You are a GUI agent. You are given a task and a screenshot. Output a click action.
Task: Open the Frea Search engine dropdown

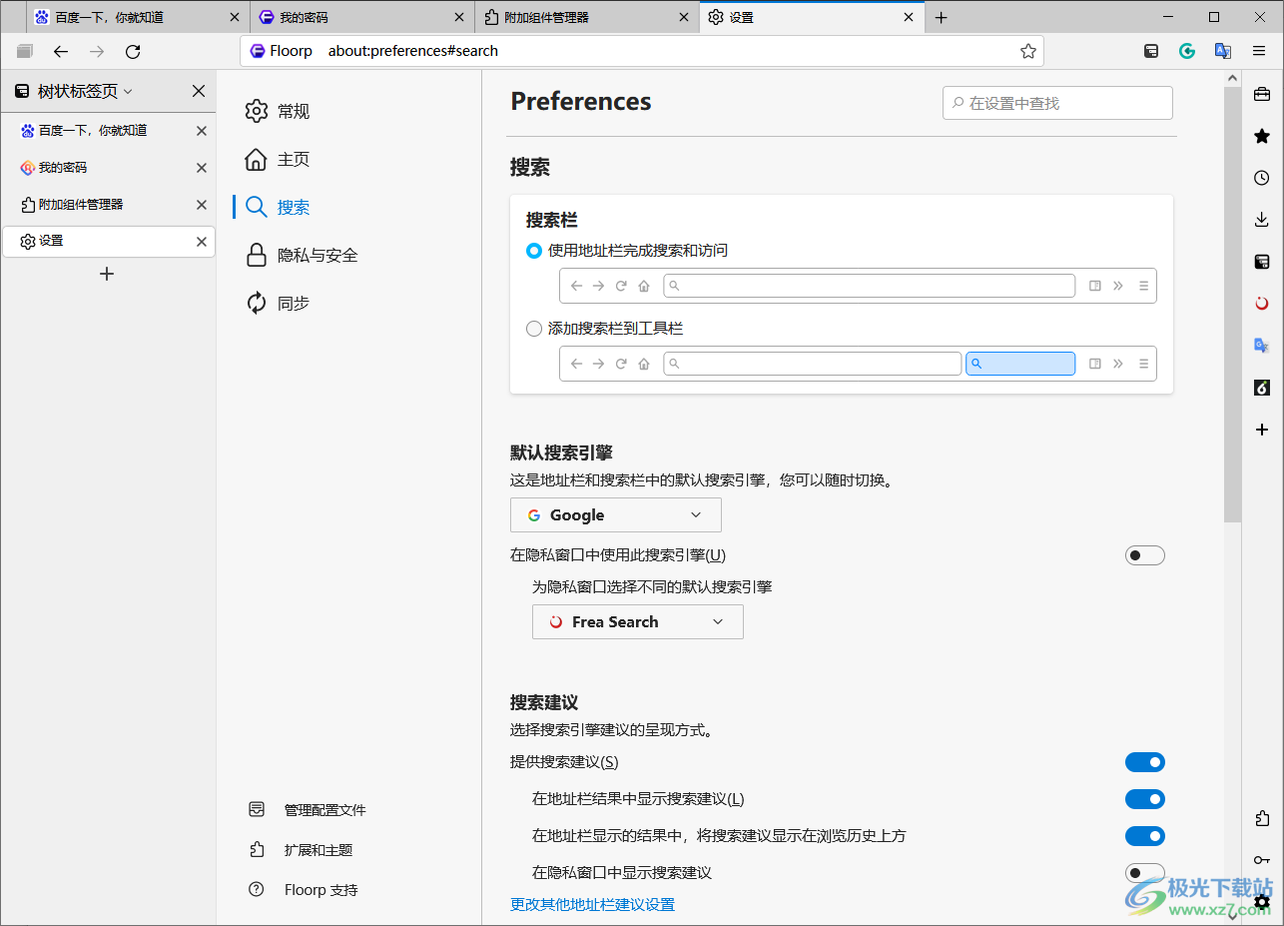click(637, 621)
